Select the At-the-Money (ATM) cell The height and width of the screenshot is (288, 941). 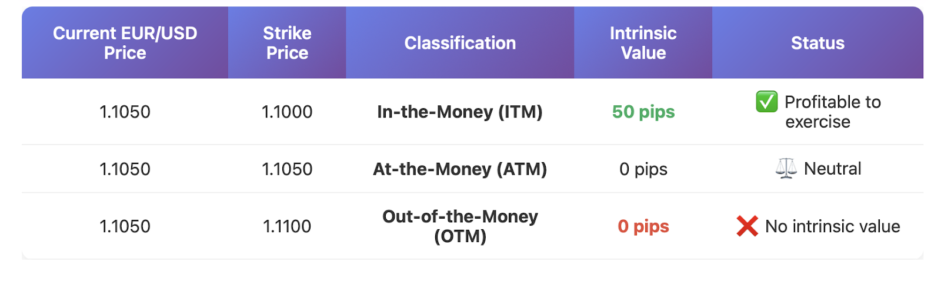pyautogui.click(x=460, y=169)
